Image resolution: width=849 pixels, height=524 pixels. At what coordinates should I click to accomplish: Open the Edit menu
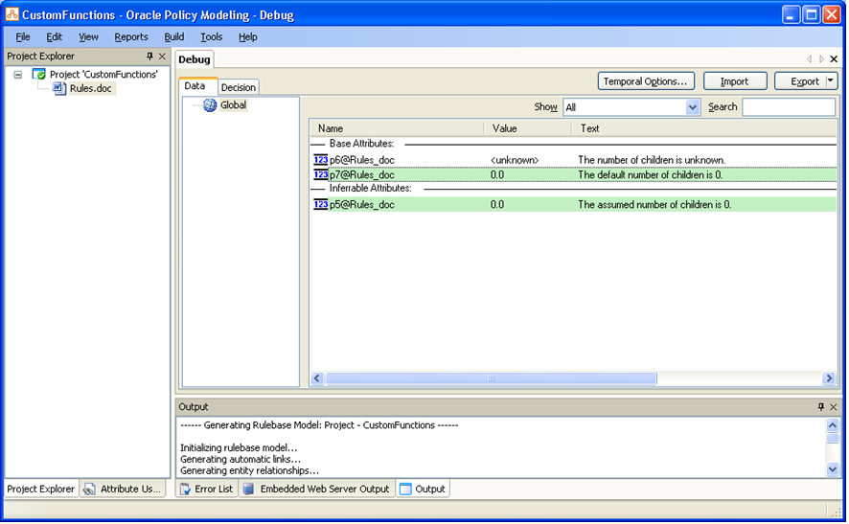[x=55, y=36]
